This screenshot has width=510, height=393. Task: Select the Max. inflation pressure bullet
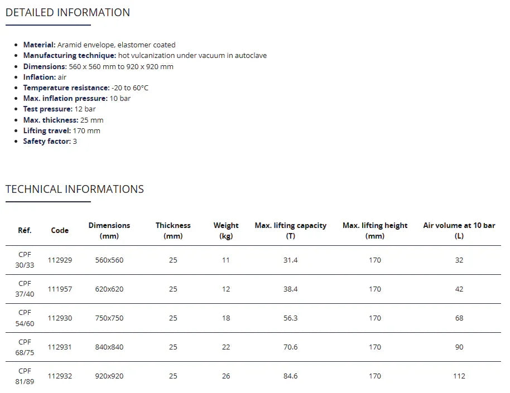tap(76, 98)
